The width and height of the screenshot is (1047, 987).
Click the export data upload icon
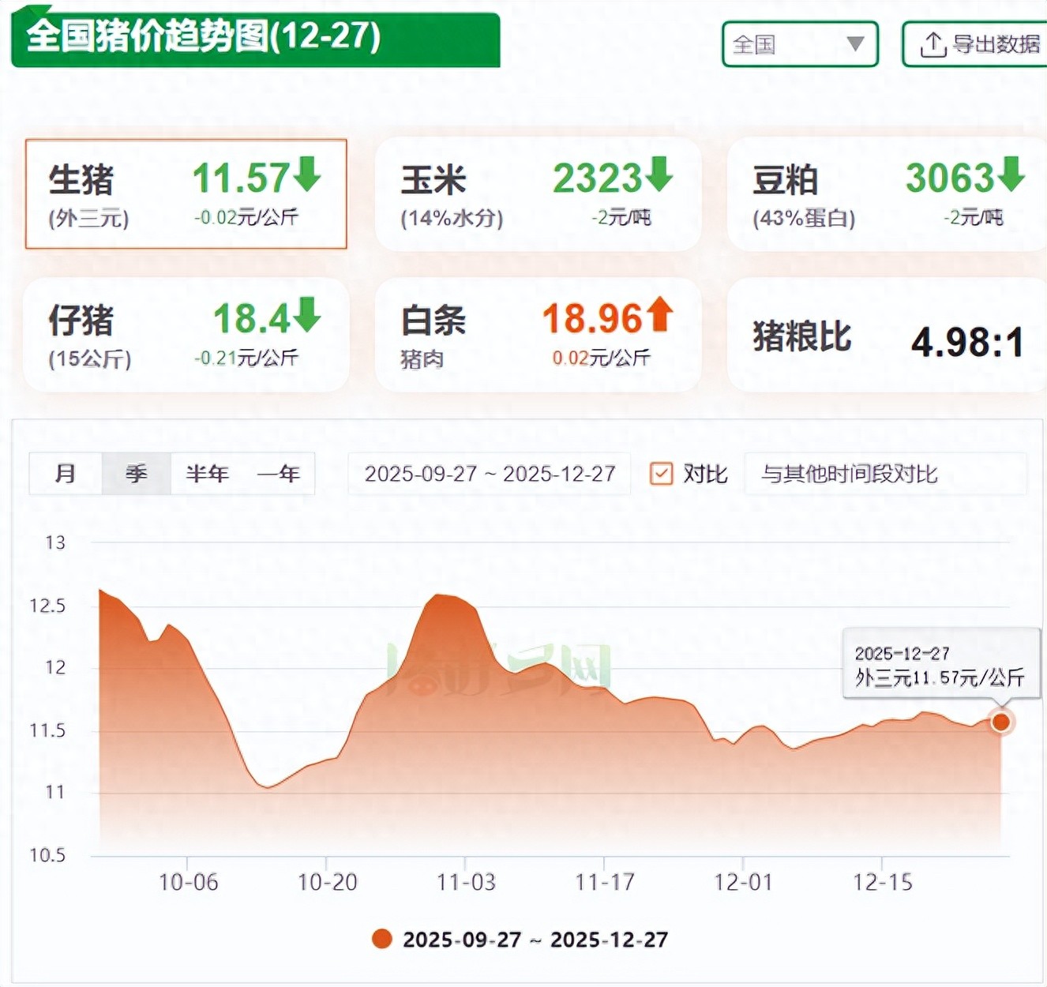point(933,45)
